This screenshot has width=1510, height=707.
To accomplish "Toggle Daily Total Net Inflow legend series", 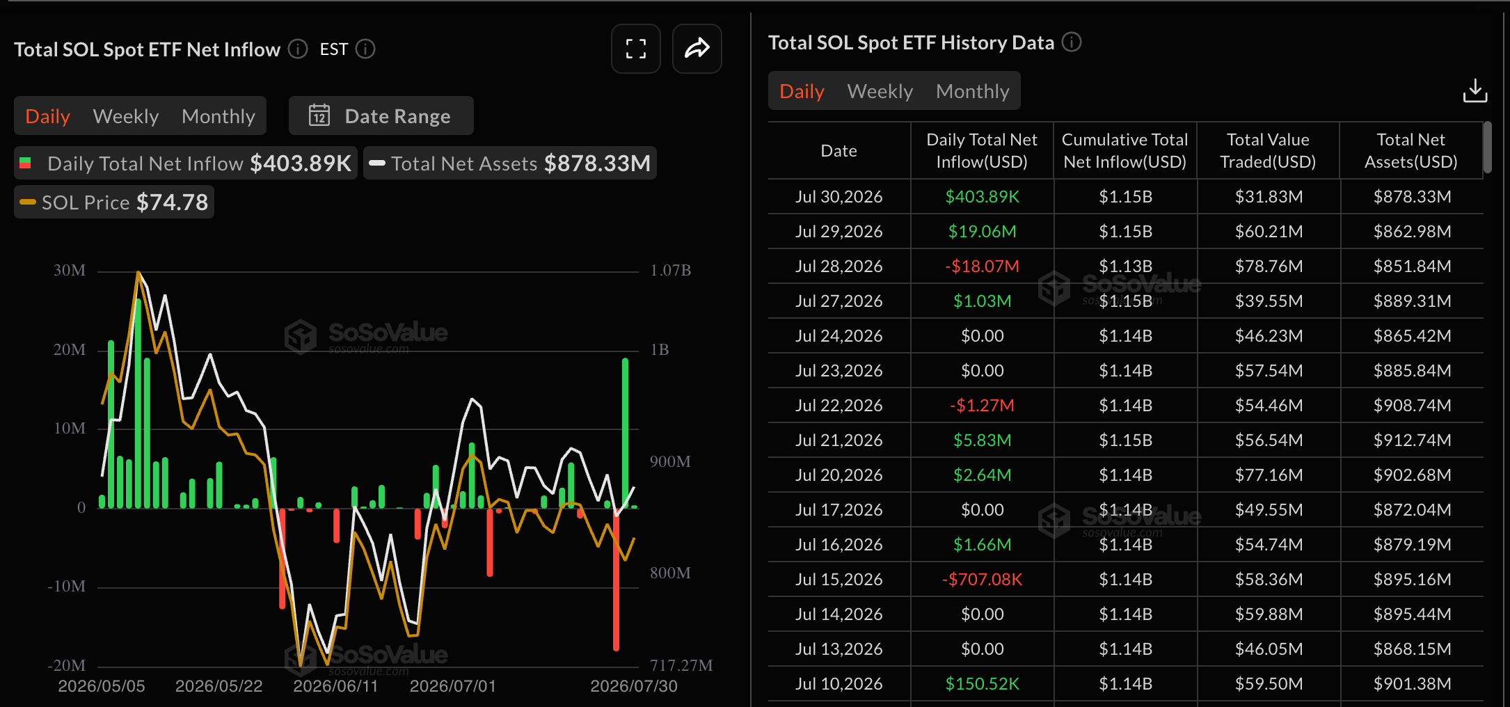I will pyautogui.click(x=186, y=163).
